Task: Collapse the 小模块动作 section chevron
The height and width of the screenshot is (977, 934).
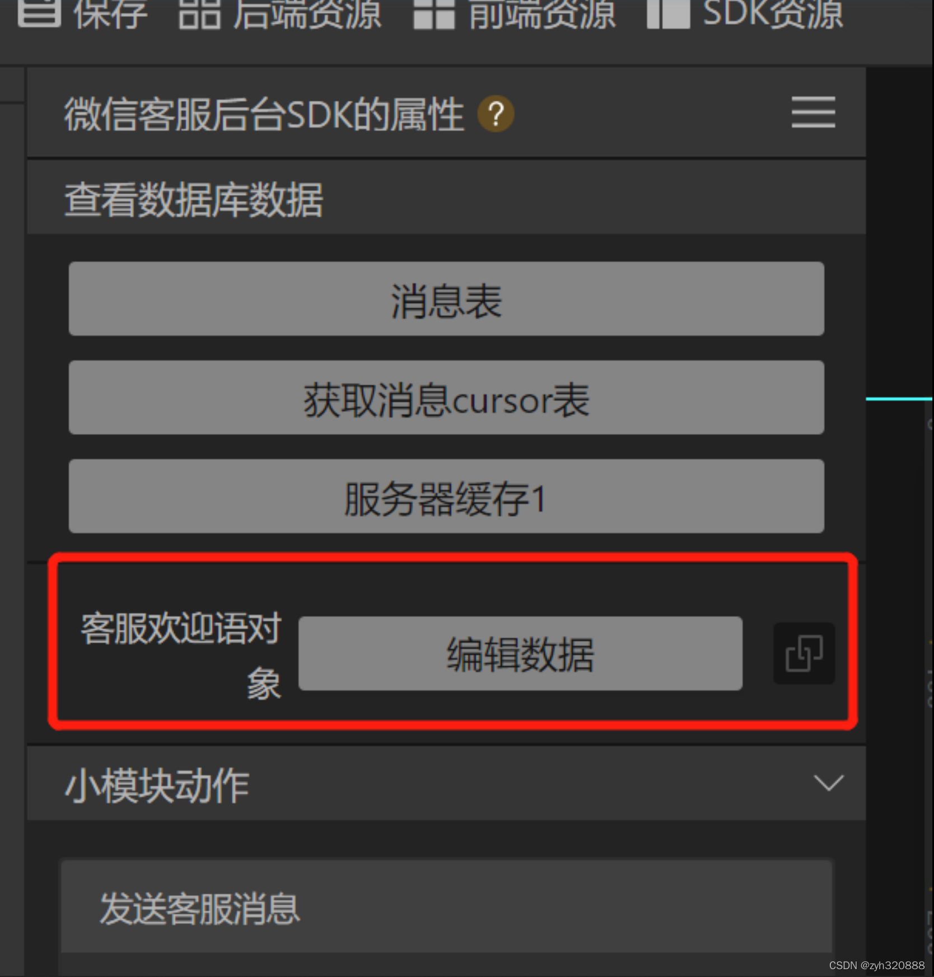Action: click(828, 783)
